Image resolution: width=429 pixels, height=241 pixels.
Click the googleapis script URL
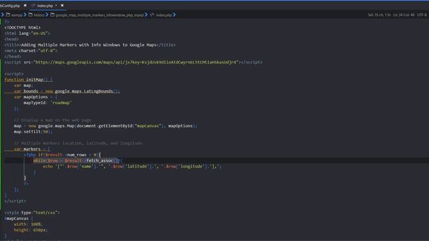[x=137, y=62]
